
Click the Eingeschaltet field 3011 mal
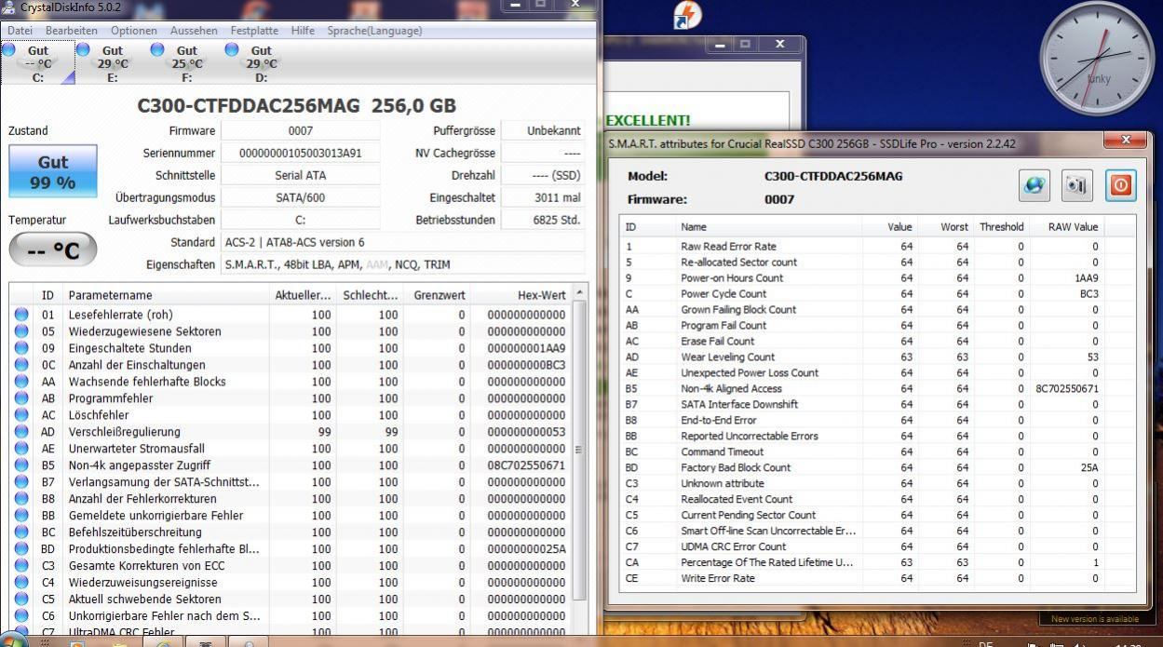[543, 197]
